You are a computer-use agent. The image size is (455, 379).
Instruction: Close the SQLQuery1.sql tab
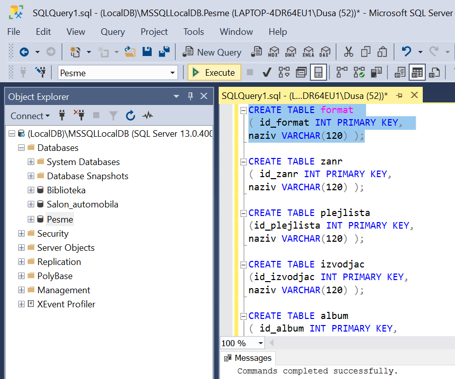(414, 95)
